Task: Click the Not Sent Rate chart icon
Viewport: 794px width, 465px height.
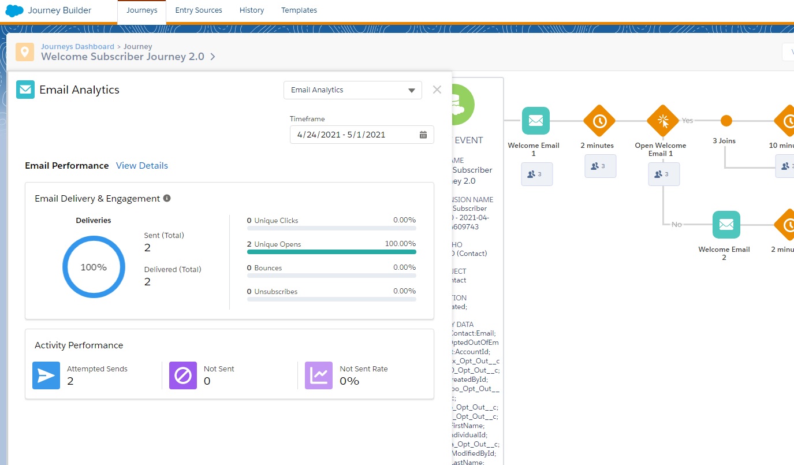Action: [x=319, y=375]
